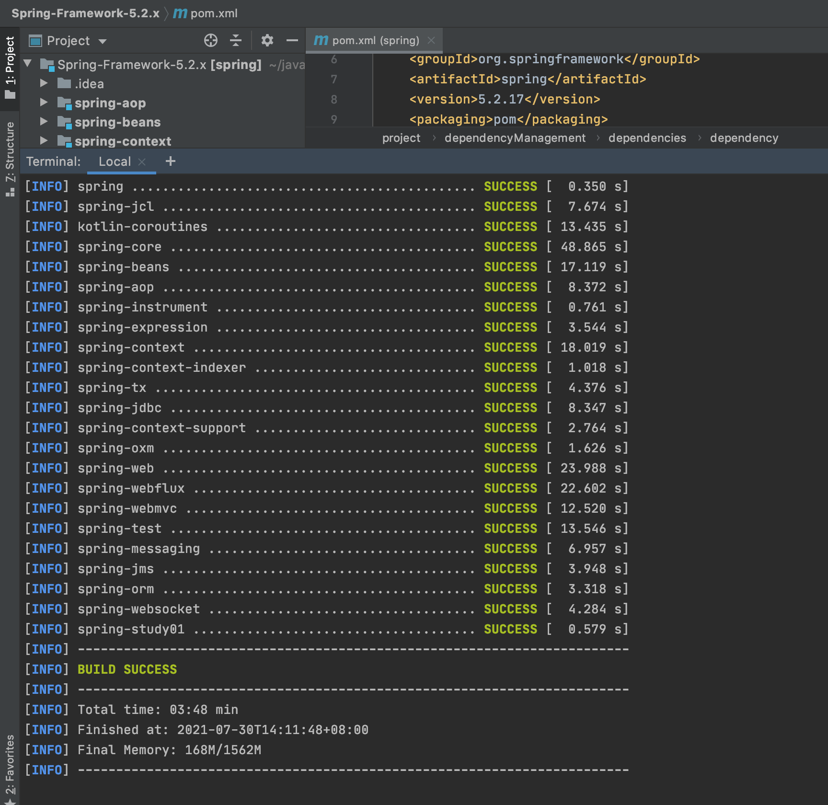Select the pom.xml (spring) editor tab
This screenshot has width=828, height=805.
click(374, 41)
